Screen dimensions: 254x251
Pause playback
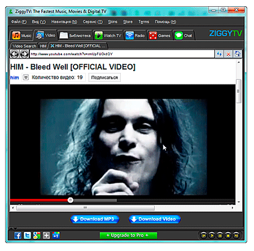click(x=220, y=235)
